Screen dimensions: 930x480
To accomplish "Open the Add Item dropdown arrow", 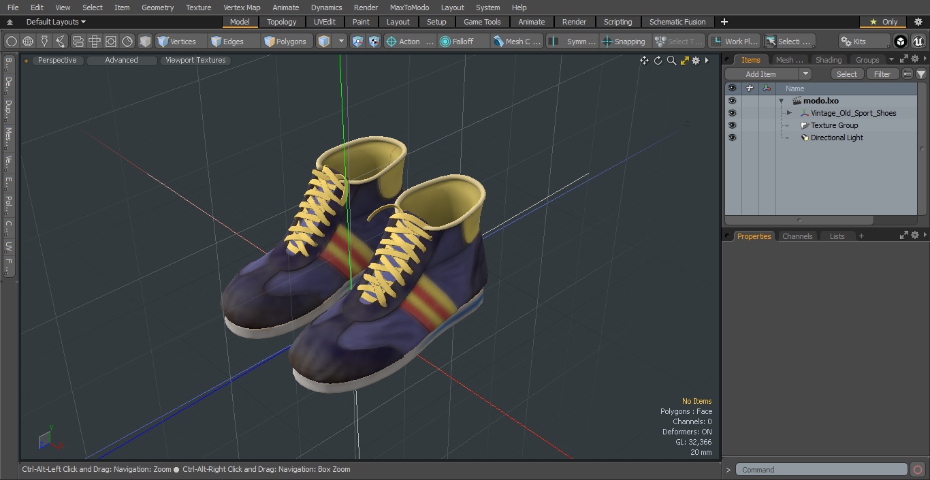I will [805, 74].
